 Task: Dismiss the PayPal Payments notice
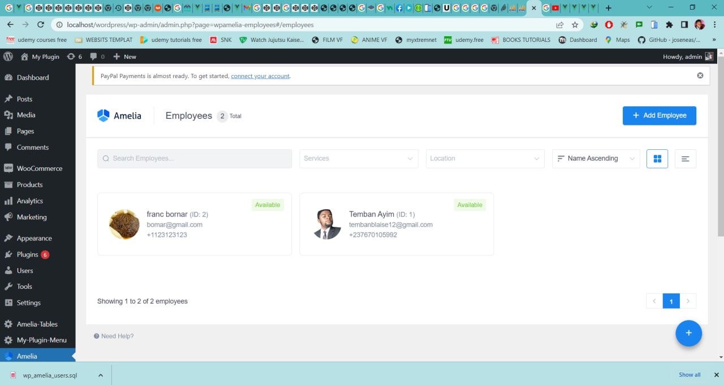[700, 75]
